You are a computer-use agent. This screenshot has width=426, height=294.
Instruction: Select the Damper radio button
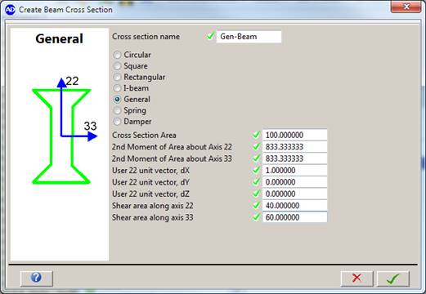coord(117,122)
